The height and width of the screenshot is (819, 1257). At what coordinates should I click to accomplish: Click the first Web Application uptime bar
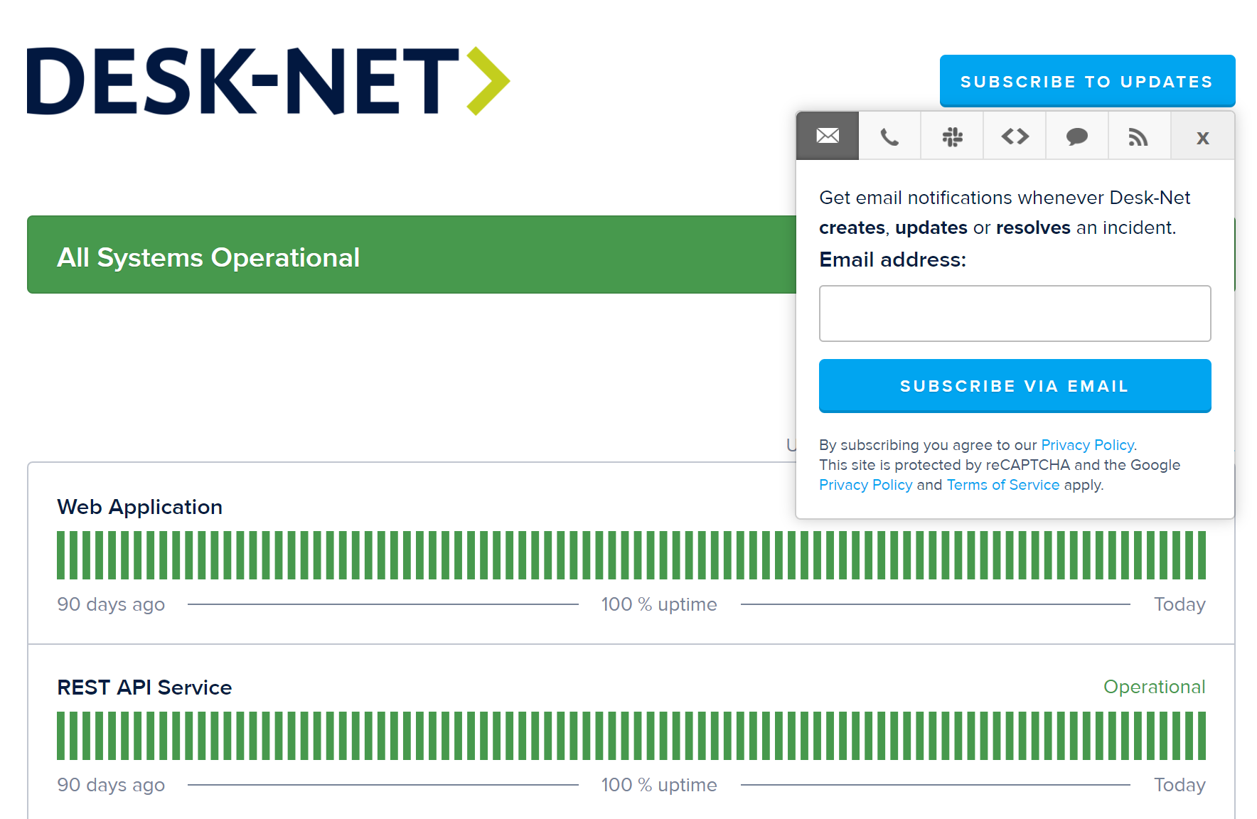(x=61, y=555)
